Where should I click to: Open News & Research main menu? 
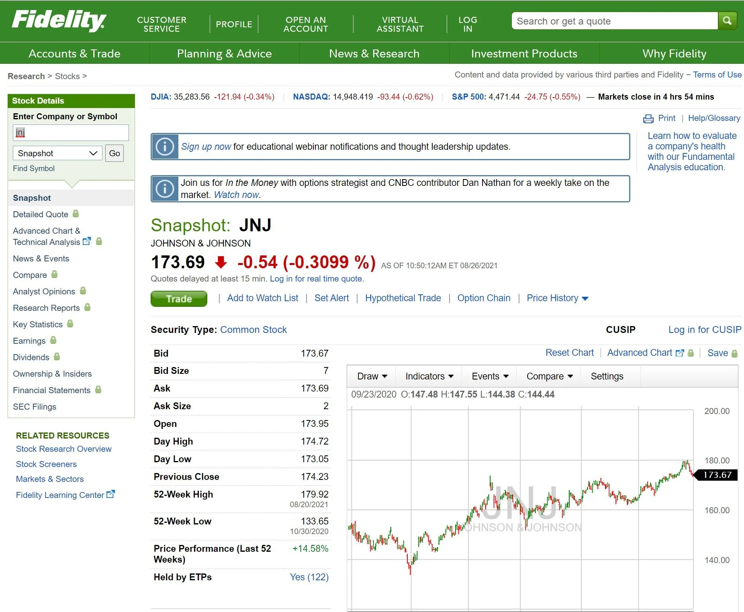point(374,53)
